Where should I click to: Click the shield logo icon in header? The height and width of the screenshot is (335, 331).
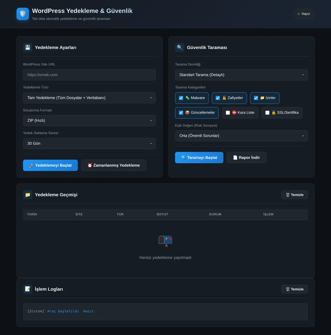pyautogui.click(x=23, y=14)
